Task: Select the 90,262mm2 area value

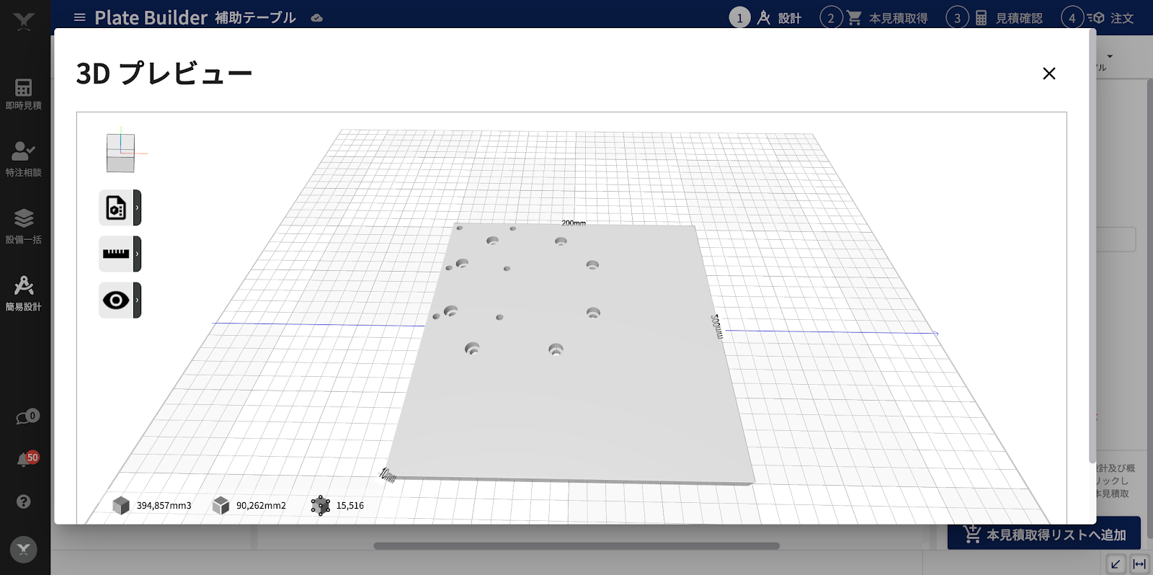Action: pyautogui.click(x=261, y=506)
